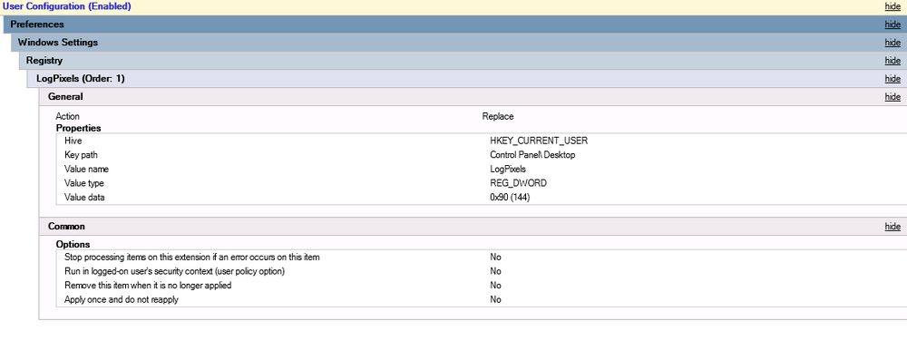Collapse the Registry header bar
Image resolution: width=907 pixels, height=360 pixels.
463,60
